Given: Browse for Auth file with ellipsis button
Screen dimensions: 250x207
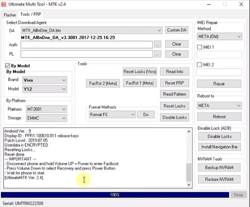Looking at the screenshot, I should click(x=157, y=45).
